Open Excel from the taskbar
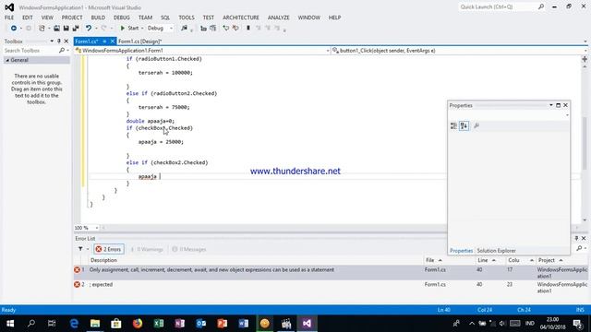 pyautogui.click(x=159, y=324)
